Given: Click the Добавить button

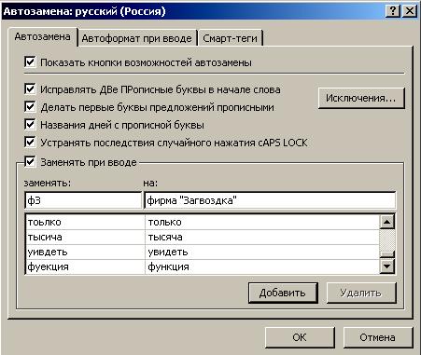Looking at the screenshot, I should coord(283,293).
